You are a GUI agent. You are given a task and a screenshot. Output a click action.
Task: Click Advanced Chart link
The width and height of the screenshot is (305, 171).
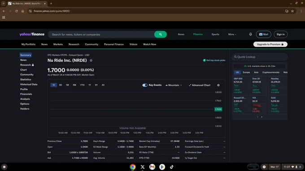tap(200, 85)
